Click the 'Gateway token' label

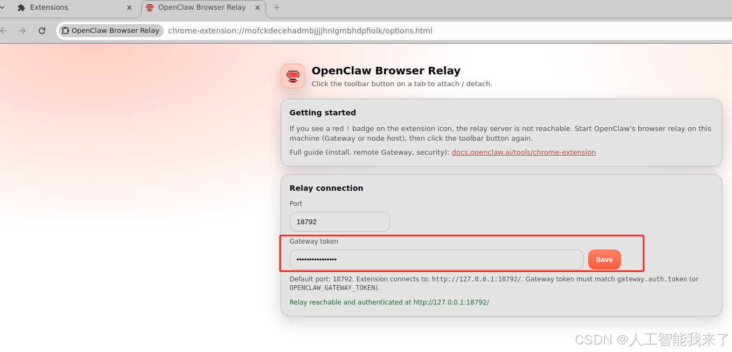313,241
